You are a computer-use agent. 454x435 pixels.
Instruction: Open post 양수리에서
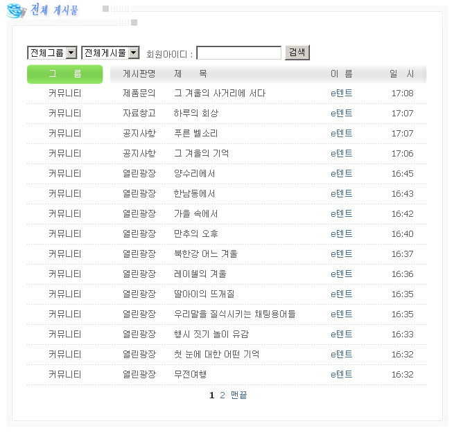[194, 174]
